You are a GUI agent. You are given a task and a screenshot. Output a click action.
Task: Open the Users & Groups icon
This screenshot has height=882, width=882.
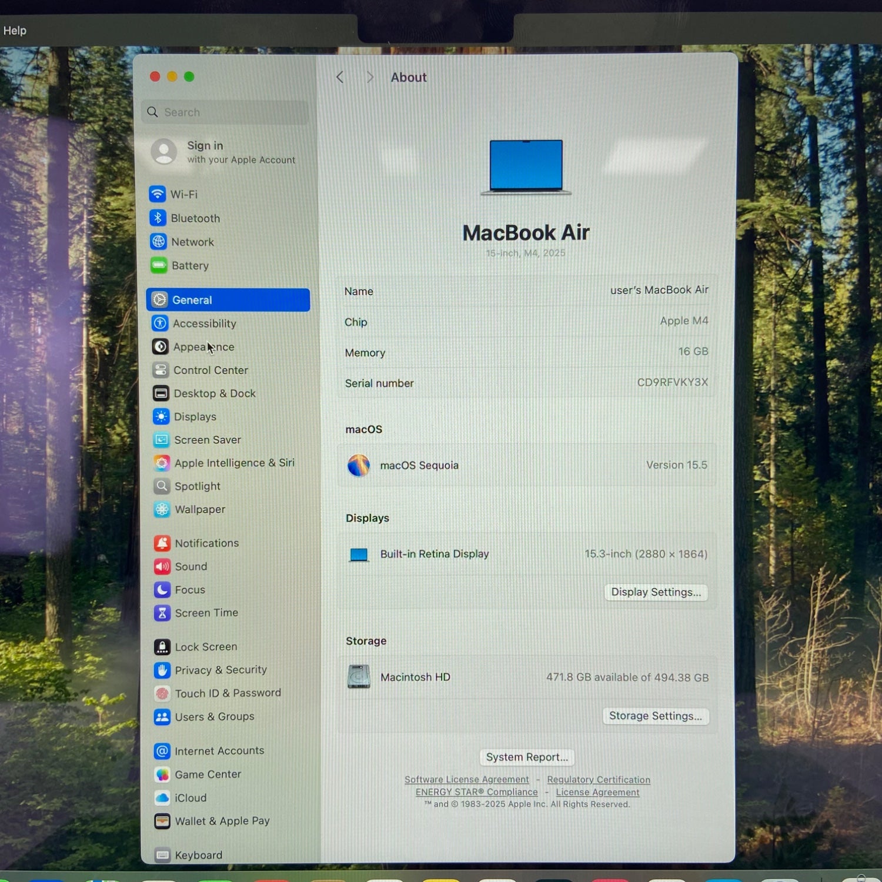162,716
